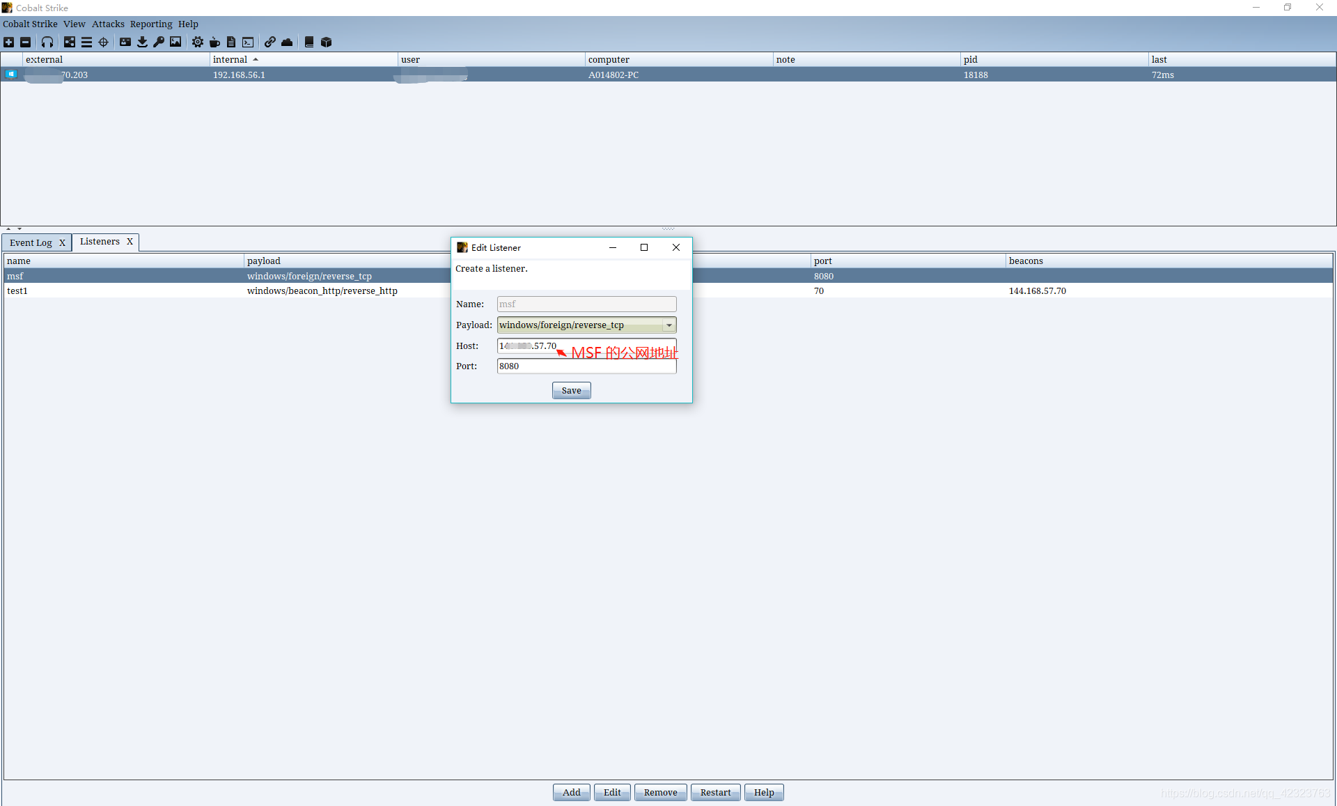Sort sessions by internal column header
The height and width of the screenshot is (806, 1337).
tap(303, 60)
